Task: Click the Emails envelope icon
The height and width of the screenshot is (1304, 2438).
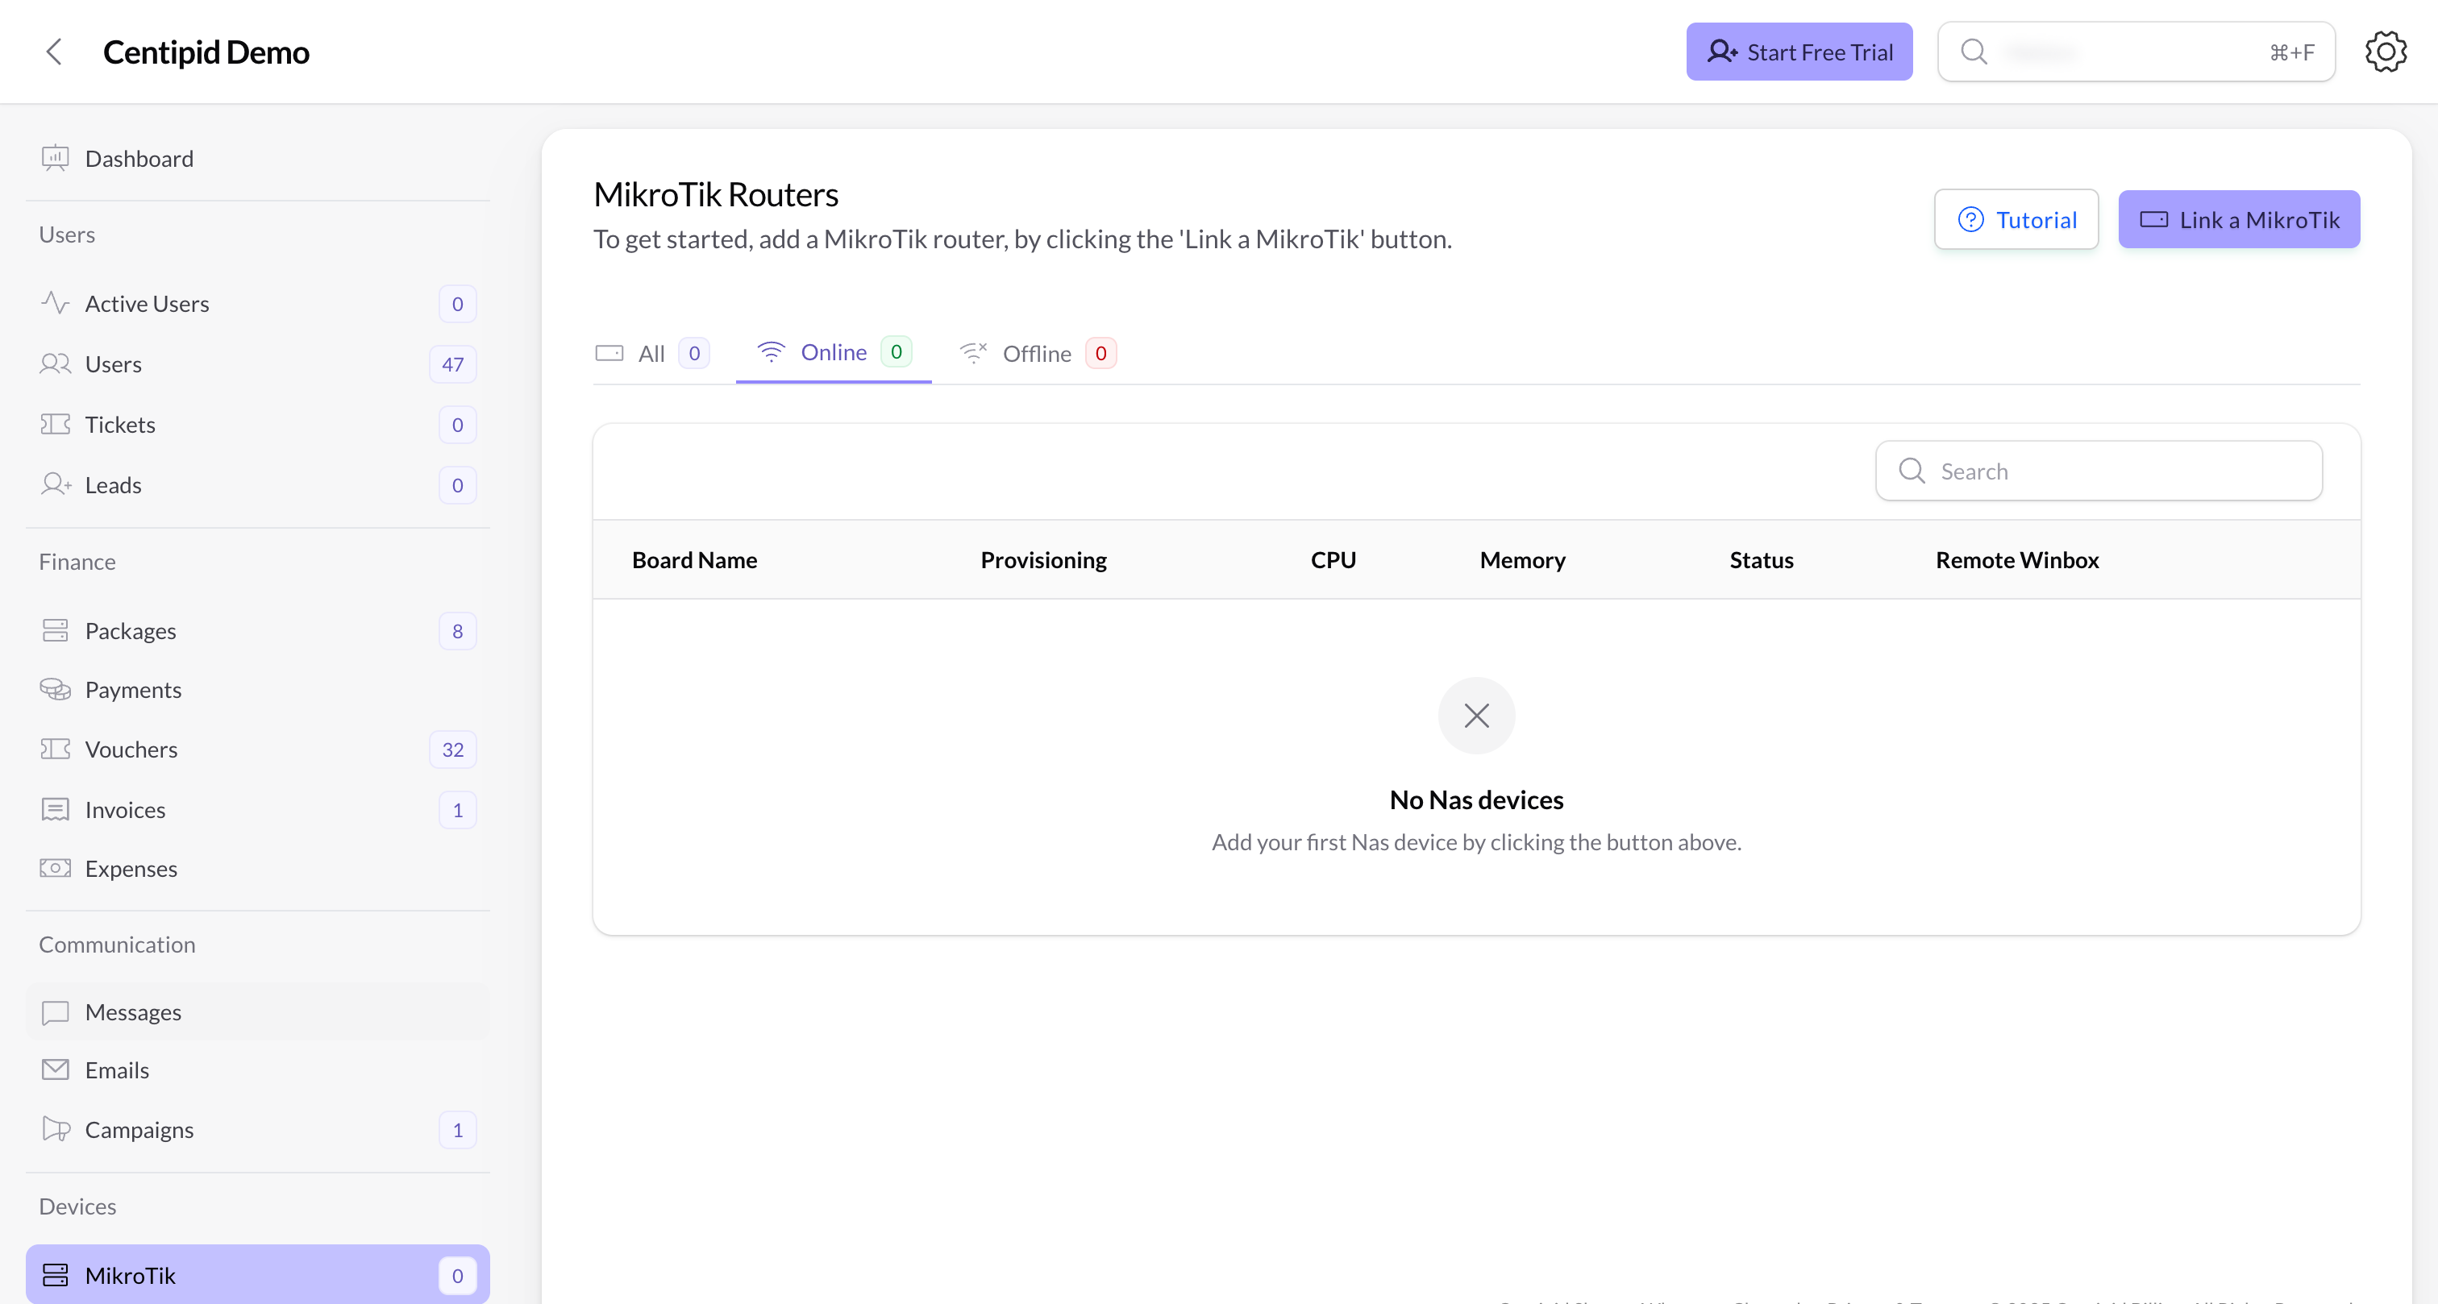Action: [x=55, y=1070]
